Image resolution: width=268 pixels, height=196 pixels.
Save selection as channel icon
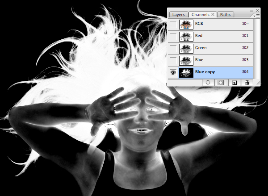tap(221, 83)
